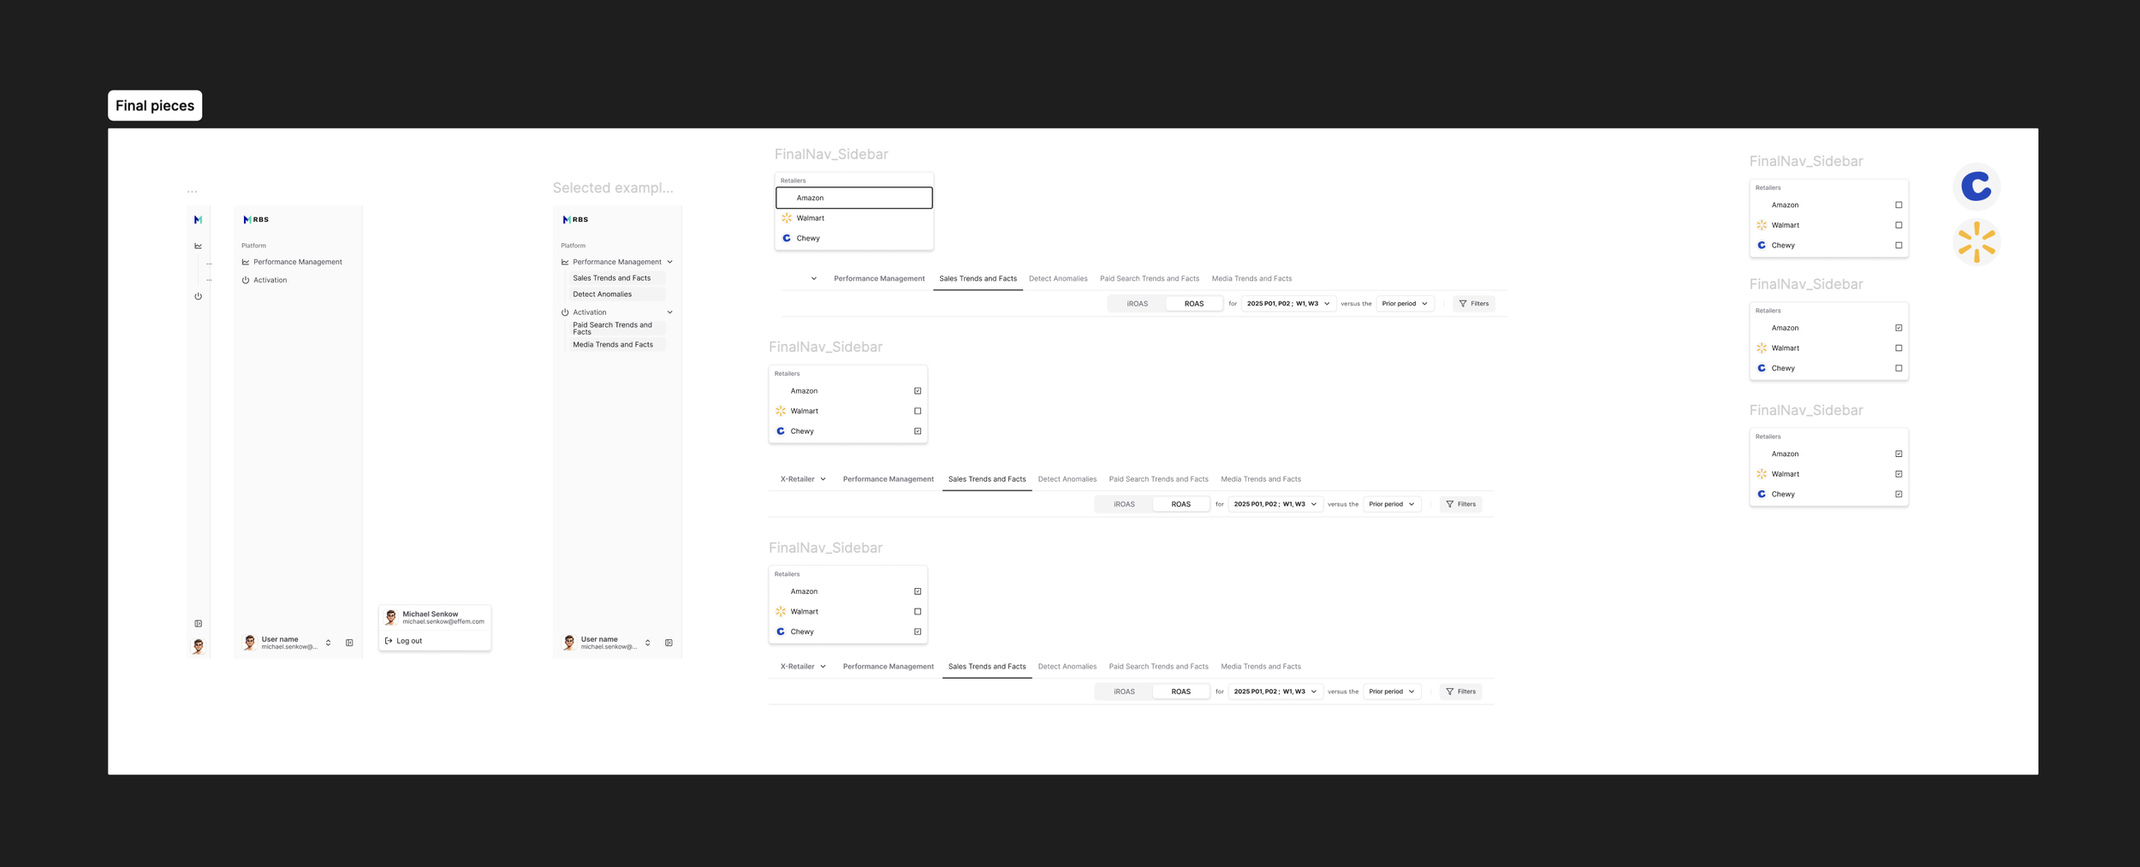Collapse the Performance Management section chevron
This screenshot has height=867, width=2140.
(669, 262)
